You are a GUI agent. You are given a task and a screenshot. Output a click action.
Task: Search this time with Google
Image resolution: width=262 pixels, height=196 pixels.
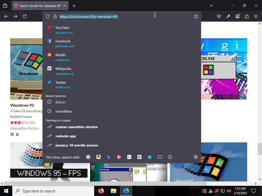[88, 157]
